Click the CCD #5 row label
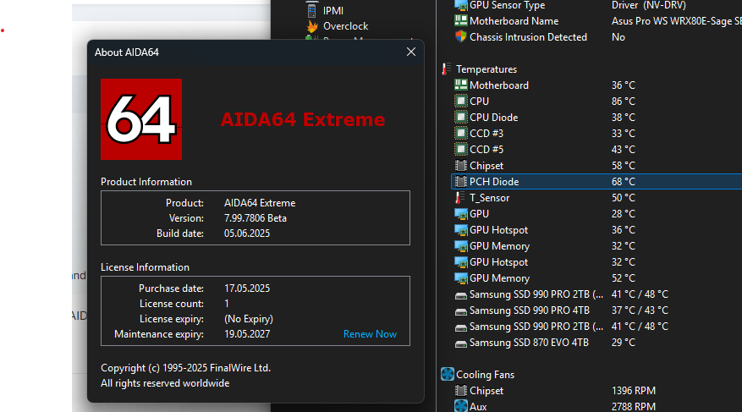 tap(486, 150)
